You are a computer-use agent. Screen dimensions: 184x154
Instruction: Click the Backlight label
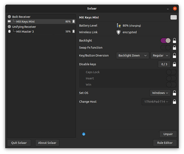pos(85,41)
